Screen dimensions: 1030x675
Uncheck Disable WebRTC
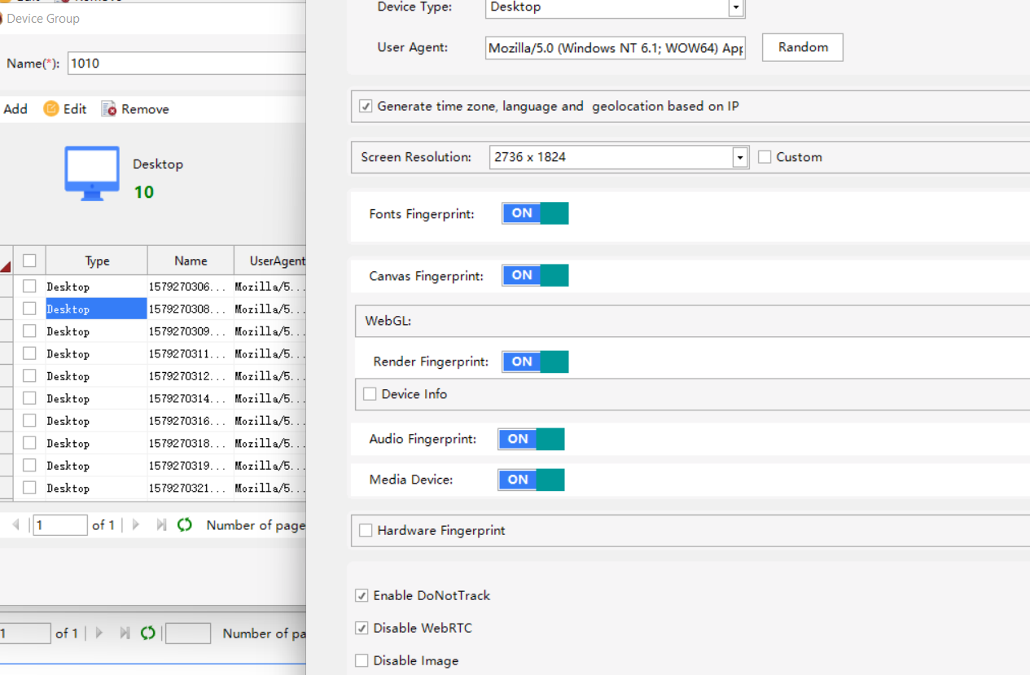pyautogui.click(x=362, y=628)
